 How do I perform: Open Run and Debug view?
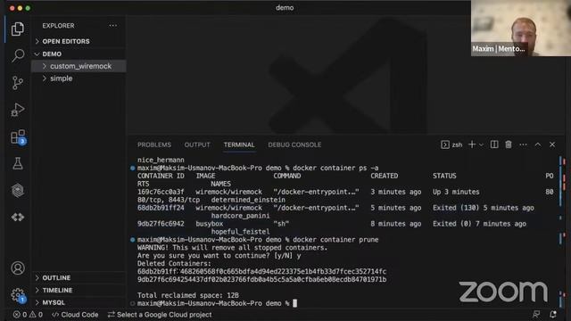[x=18, y=110]
